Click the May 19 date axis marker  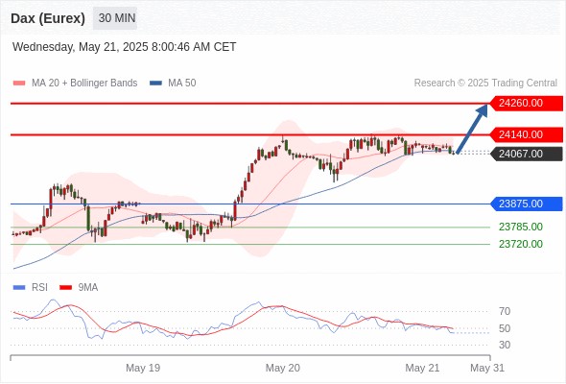(x=143, y=368)
